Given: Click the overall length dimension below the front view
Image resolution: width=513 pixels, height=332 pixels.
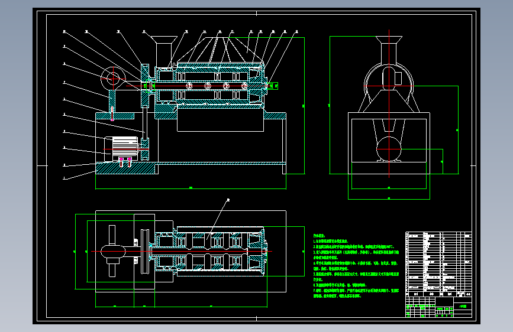Looking at the screenshot, I should click(x=191, y=188).
